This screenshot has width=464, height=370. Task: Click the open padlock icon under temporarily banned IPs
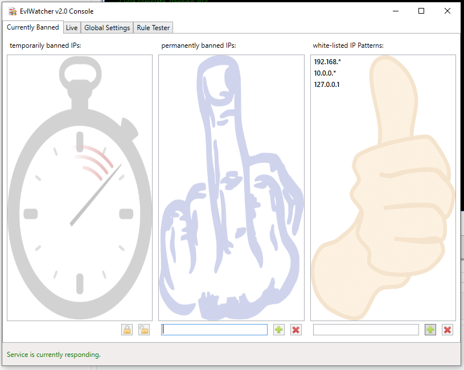click(x=144, y=330)
